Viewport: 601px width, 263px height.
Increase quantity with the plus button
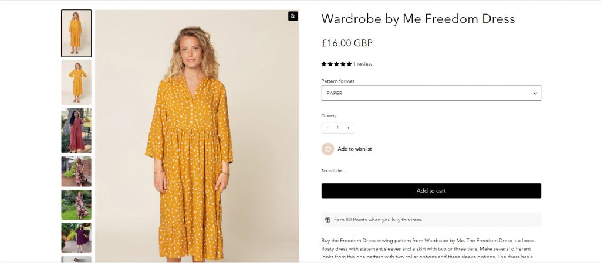tap(348, 128)
